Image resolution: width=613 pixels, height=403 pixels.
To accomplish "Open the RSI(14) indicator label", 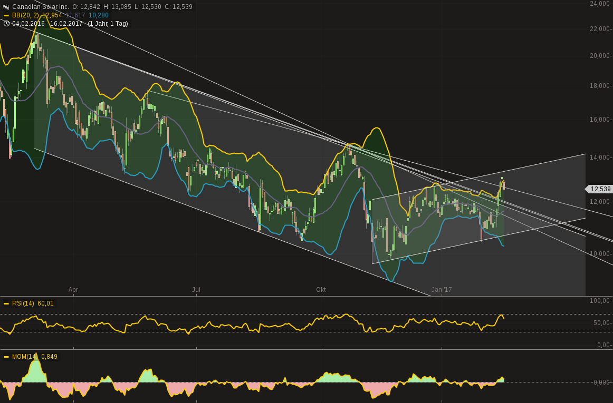I will pyautogui.click(x=23, y=303).
